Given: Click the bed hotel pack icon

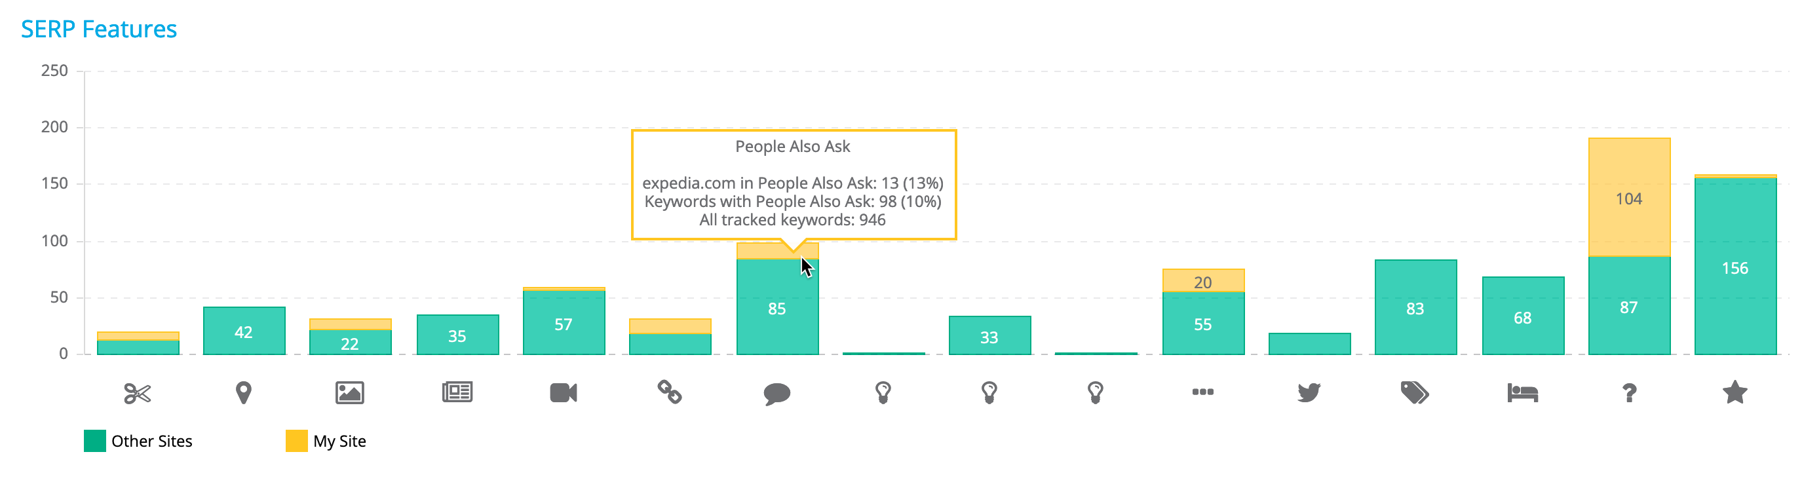Looking at the screenshot, I should [x=1522, y=392].
